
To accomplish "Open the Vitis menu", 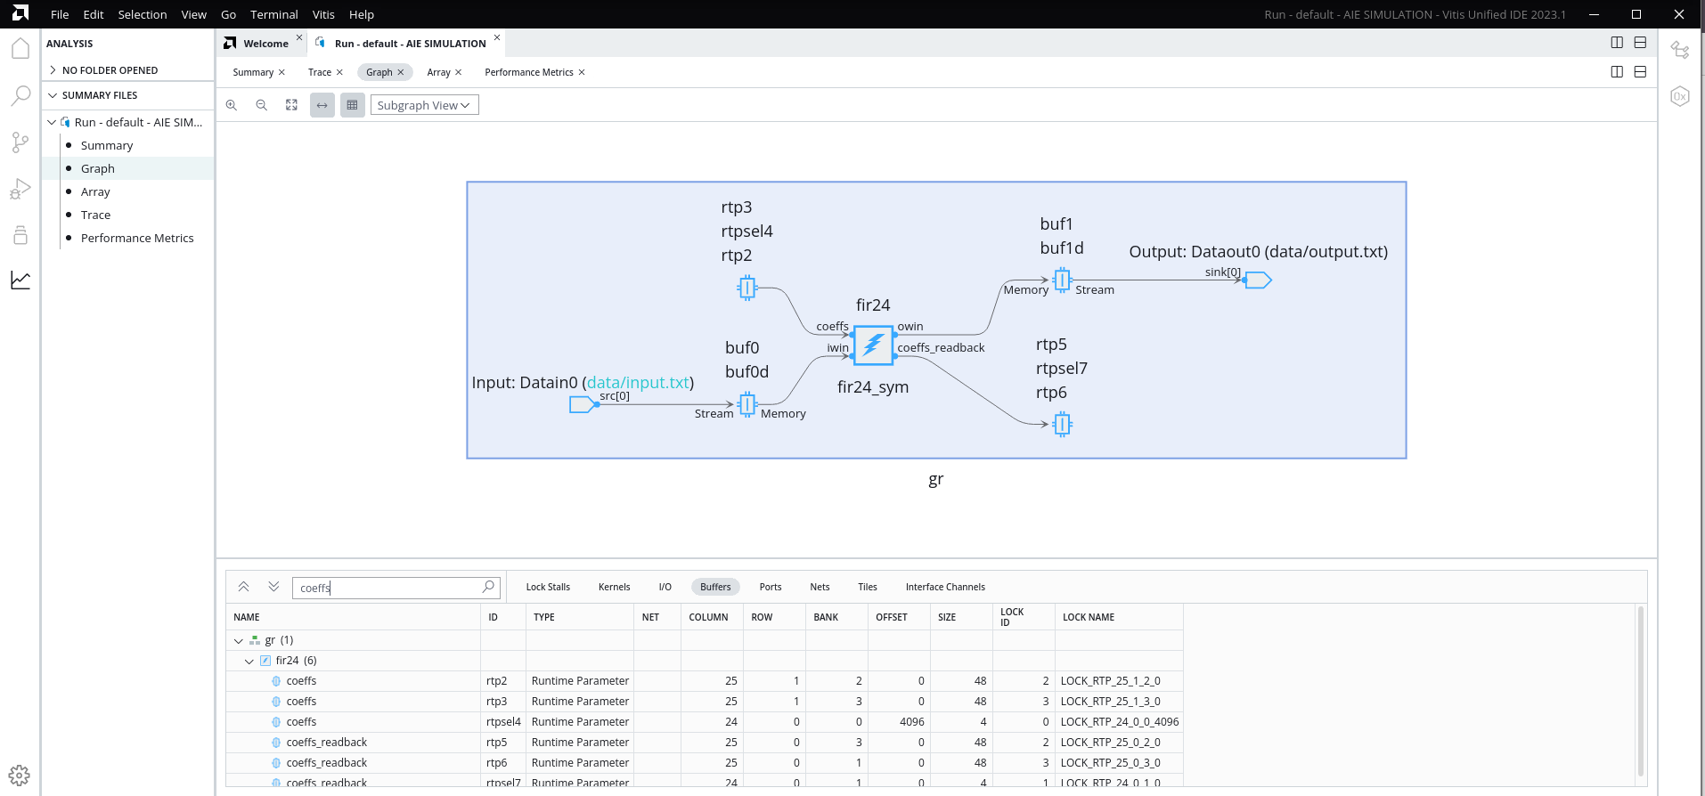I will 323,14.
